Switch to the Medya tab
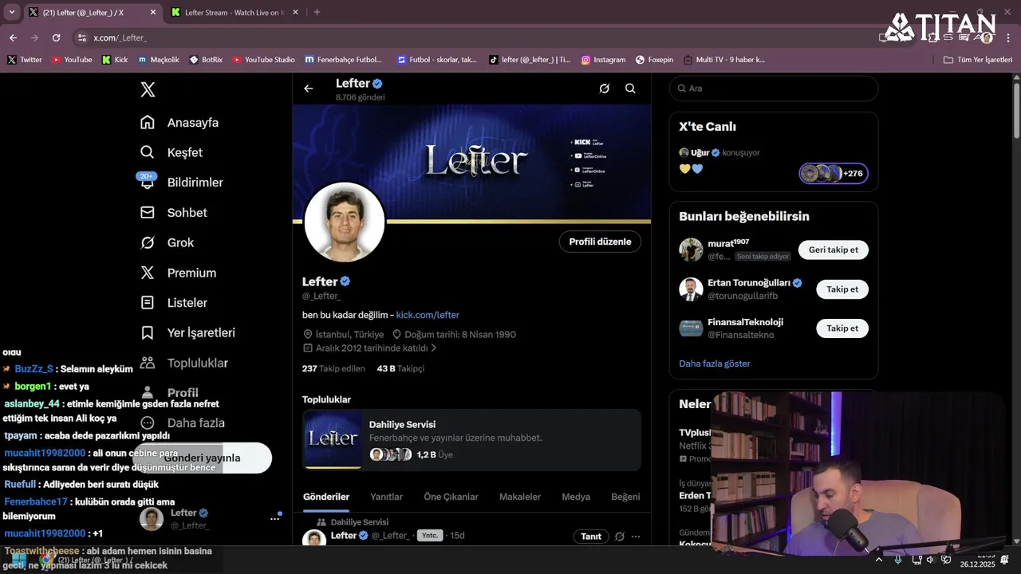1021x574 pixels. coord(576,497)
